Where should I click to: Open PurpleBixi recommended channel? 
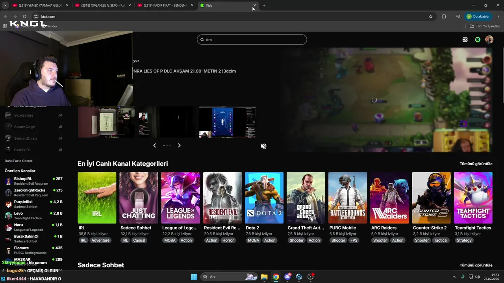point(33,204)
